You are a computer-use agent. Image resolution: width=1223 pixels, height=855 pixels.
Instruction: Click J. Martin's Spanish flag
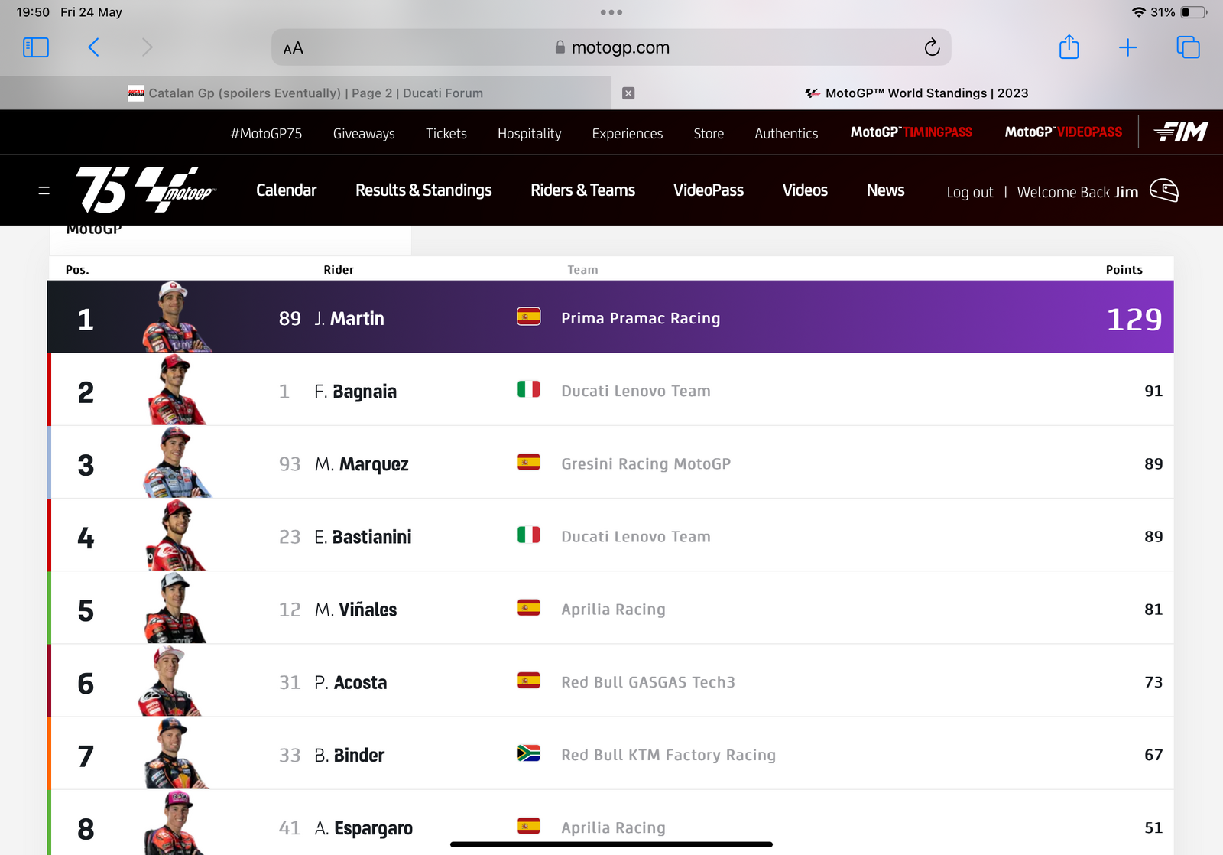[528, 317]
